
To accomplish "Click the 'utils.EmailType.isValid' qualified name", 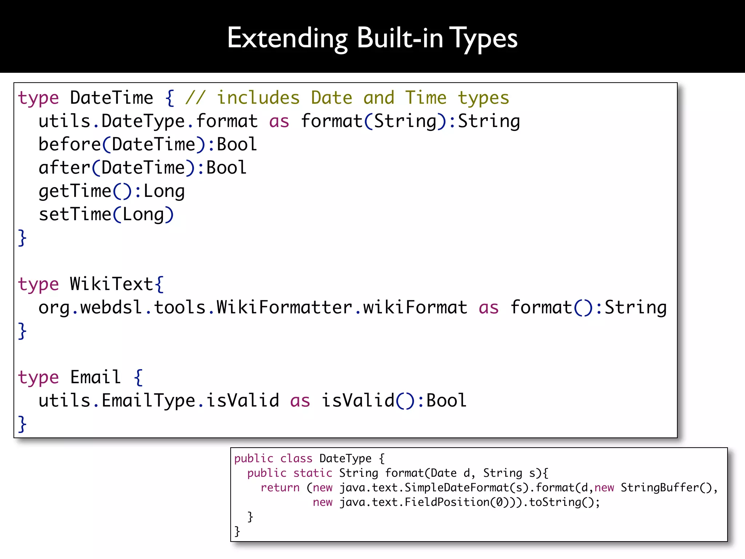I will click(159, 401).
